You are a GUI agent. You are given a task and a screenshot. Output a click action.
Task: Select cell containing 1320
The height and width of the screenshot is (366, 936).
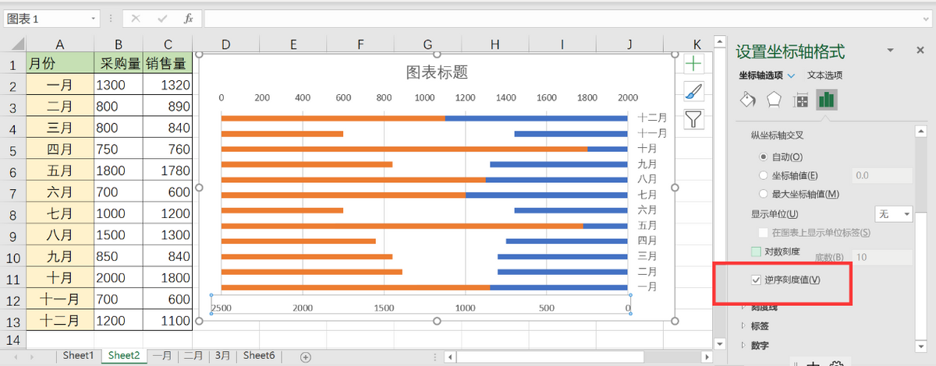(168, 85)
